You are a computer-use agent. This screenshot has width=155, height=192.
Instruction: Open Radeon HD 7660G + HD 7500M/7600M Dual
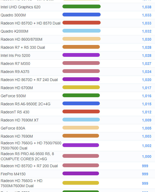(x=22, y=183)
